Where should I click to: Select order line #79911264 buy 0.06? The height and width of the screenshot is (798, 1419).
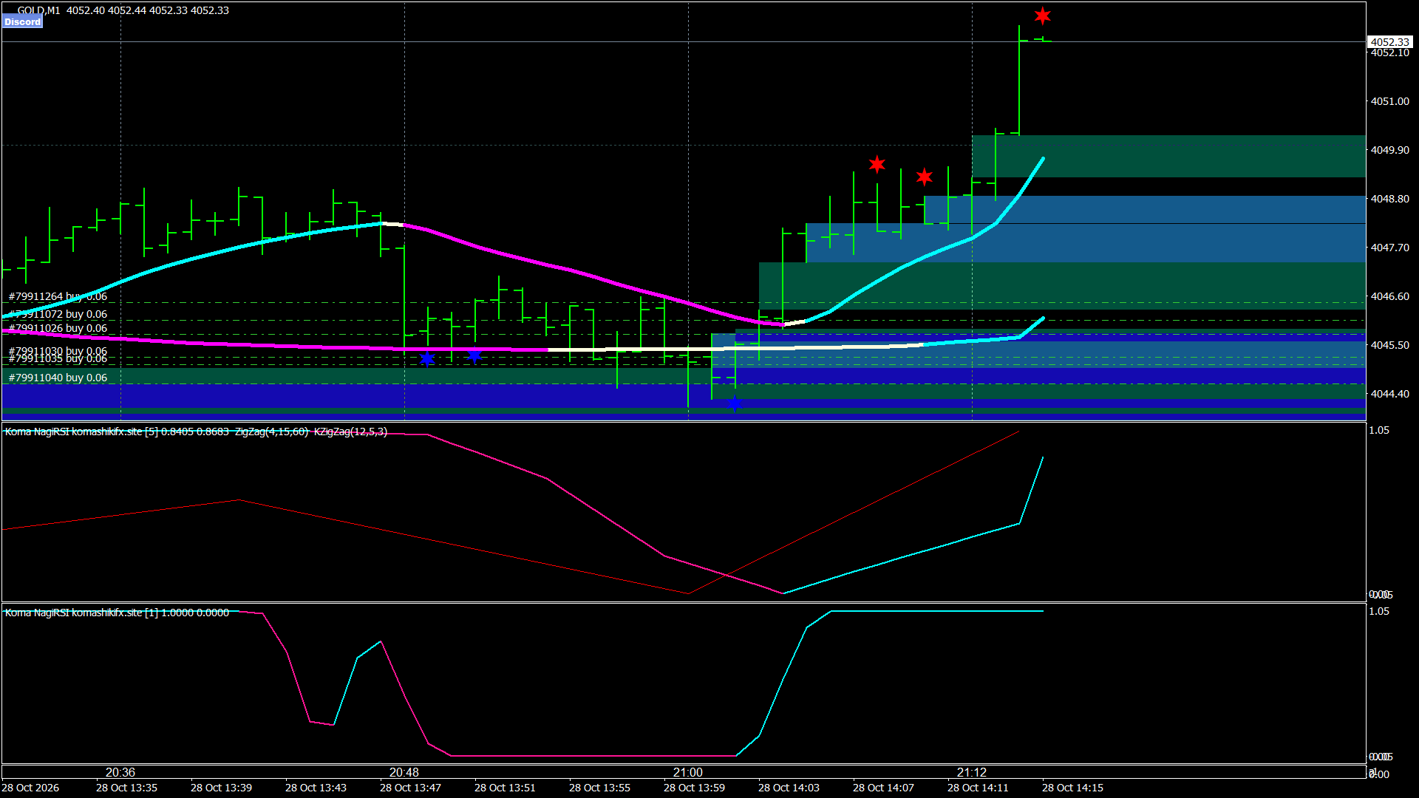pos(58,296)
